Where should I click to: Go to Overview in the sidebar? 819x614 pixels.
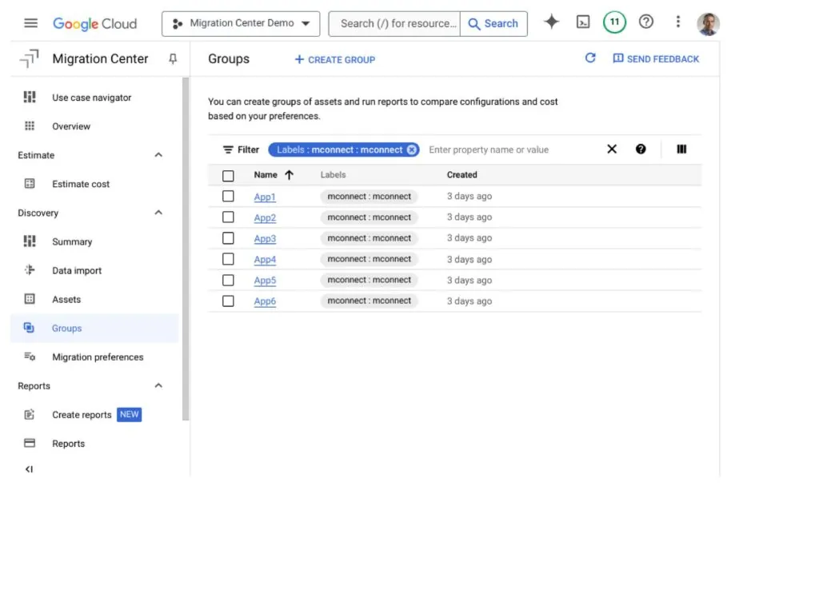(94, 126)
